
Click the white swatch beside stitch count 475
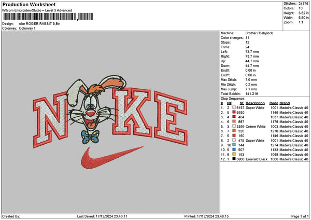(234, 140)
